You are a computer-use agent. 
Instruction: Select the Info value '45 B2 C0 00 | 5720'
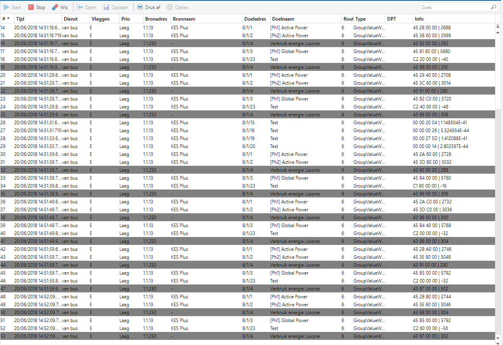pos(432,99)
